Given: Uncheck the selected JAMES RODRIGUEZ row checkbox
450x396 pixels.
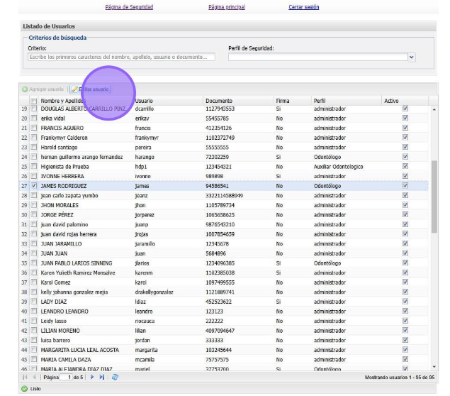Looking at the screenshot, I should pos(33,185).
